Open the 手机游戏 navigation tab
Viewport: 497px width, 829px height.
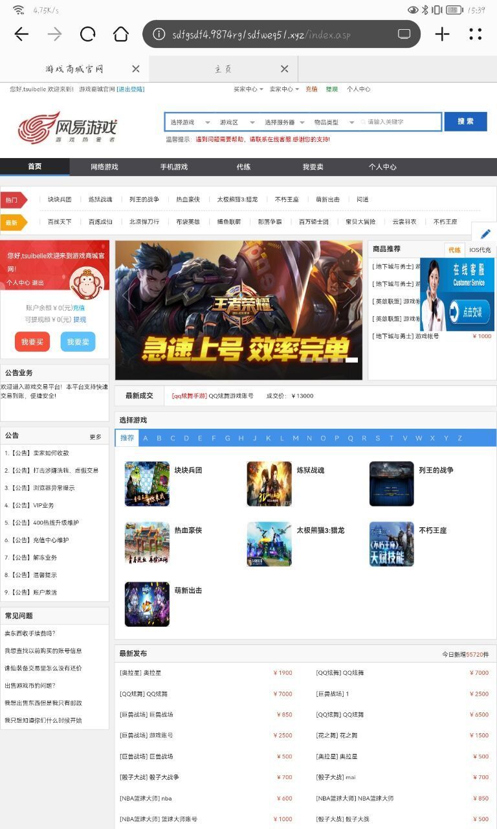point(174,166)
